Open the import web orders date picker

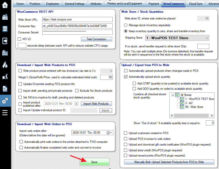coord(109,133)
